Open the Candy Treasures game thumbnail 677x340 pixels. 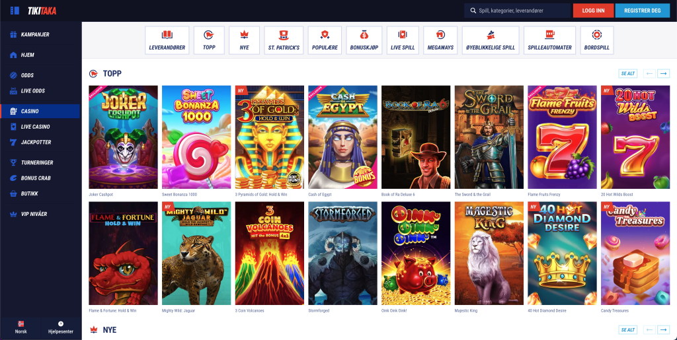click(x=635, y=254)
